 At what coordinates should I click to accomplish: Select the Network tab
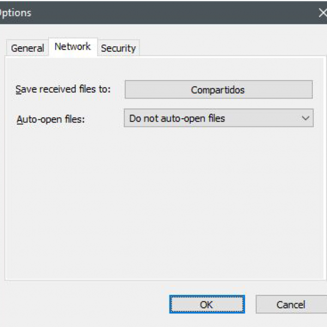coord(72,47)
